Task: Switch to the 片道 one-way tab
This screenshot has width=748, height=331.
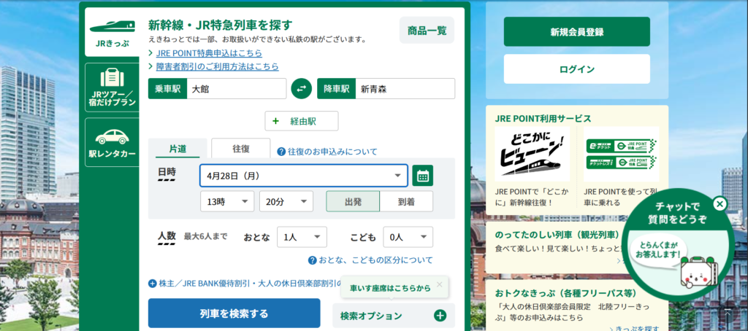Action: point(178,149)
